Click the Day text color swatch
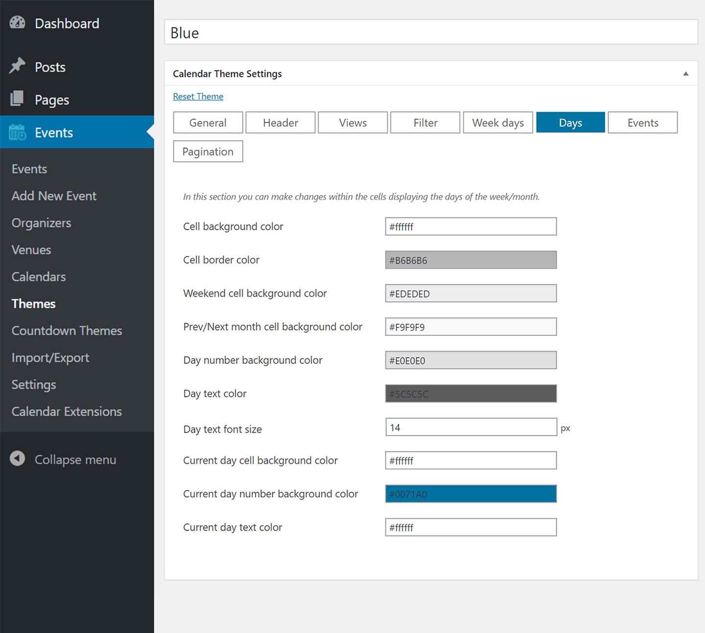The image size is (705, 633). 470,394
